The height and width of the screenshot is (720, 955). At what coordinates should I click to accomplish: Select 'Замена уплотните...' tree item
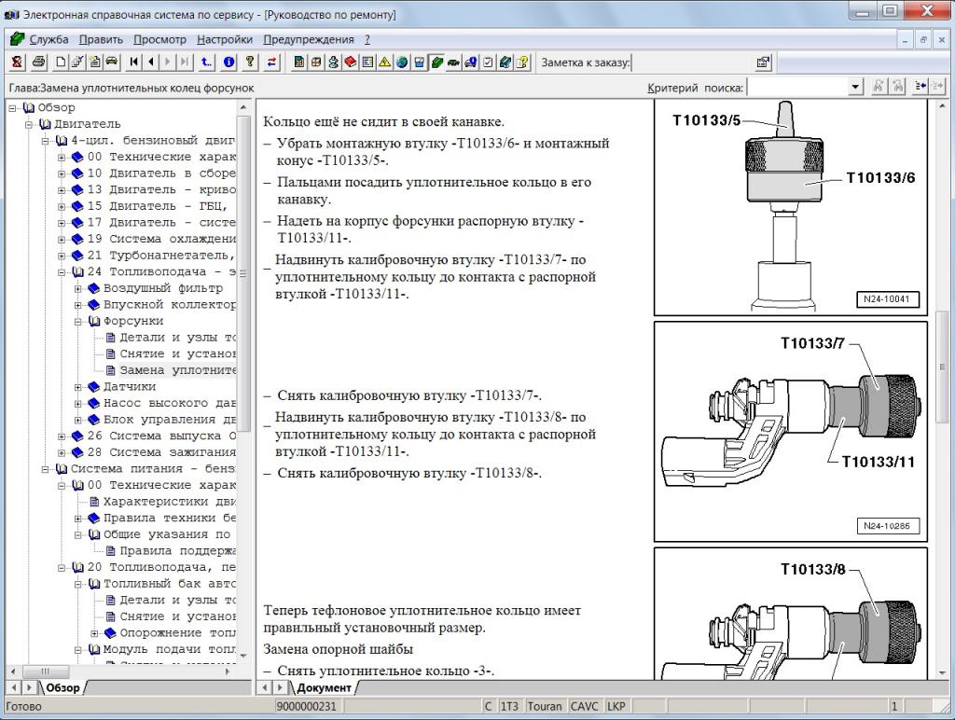(178, 370)
